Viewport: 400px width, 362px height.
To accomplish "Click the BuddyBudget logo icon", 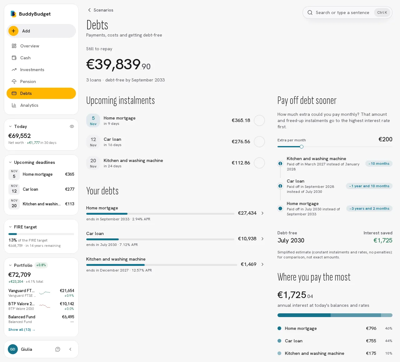I will tap(13, 14).
